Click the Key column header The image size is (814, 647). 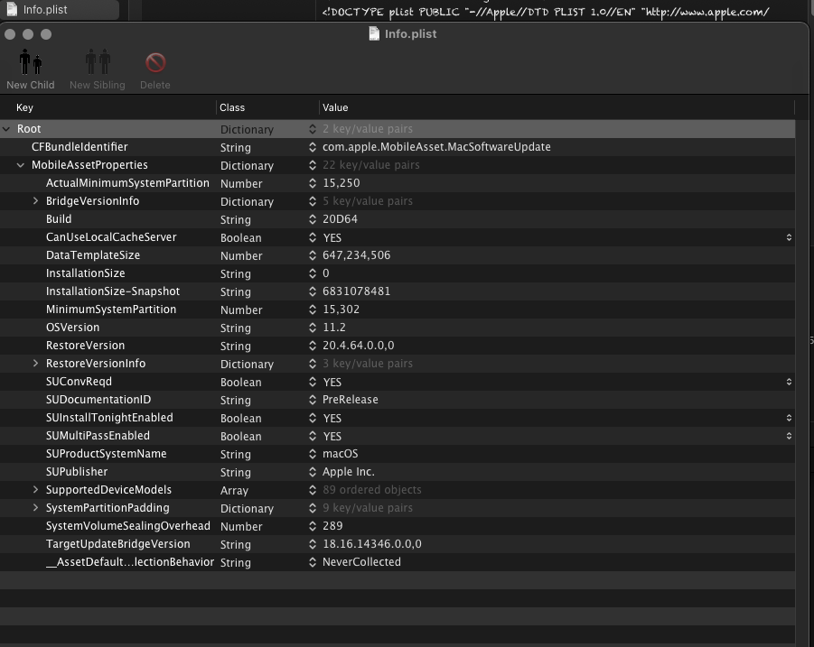[108, 107]
